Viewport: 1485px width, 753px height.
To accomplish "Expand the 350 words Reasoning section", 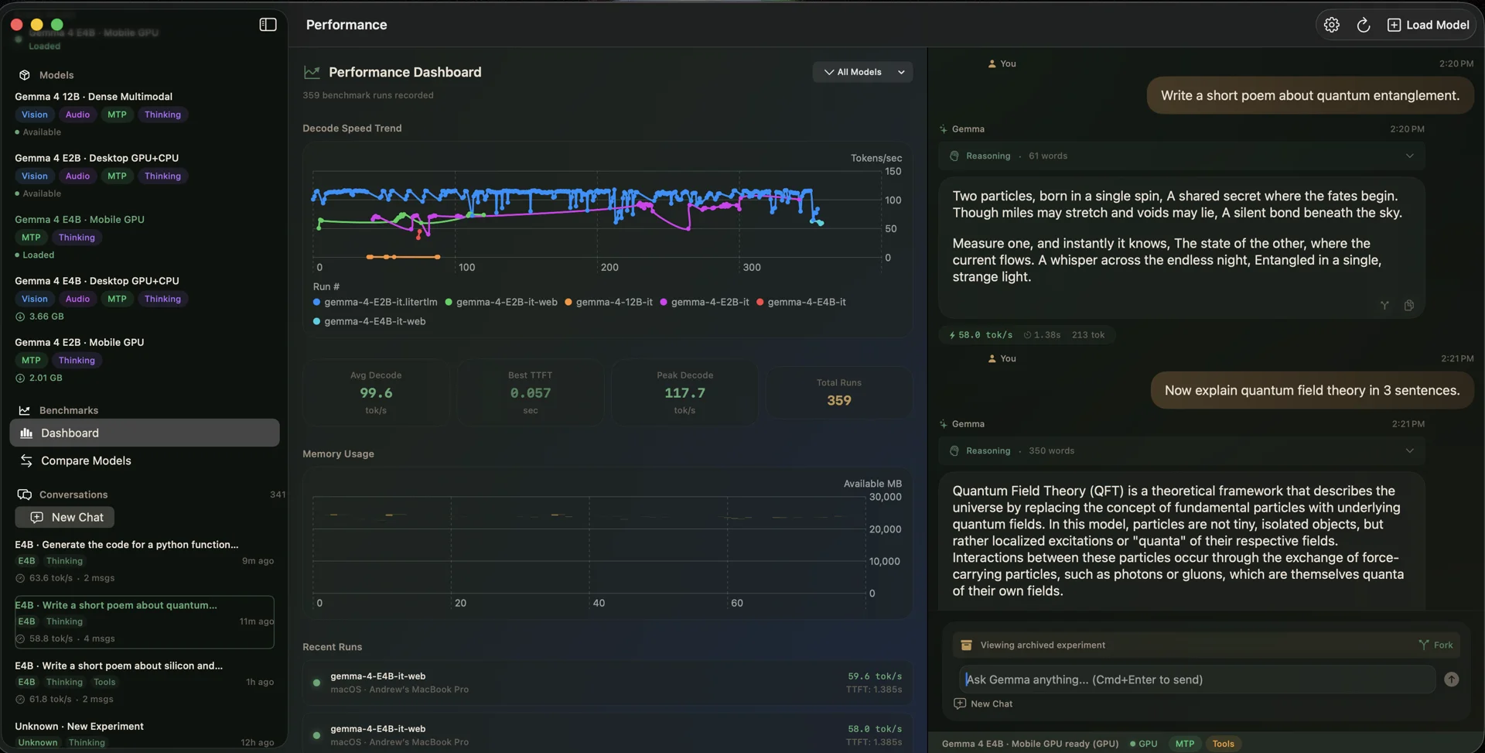I will click(1181, 450).
